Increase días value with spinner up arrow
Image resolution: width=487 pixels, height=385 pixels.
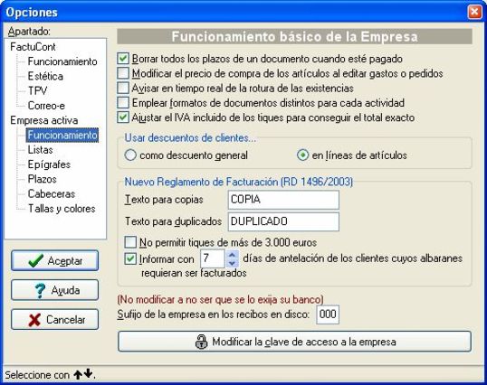[232, 255]
